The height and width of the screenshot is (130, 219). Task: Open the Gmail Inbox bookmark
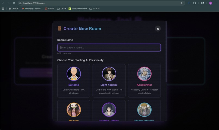32,9
